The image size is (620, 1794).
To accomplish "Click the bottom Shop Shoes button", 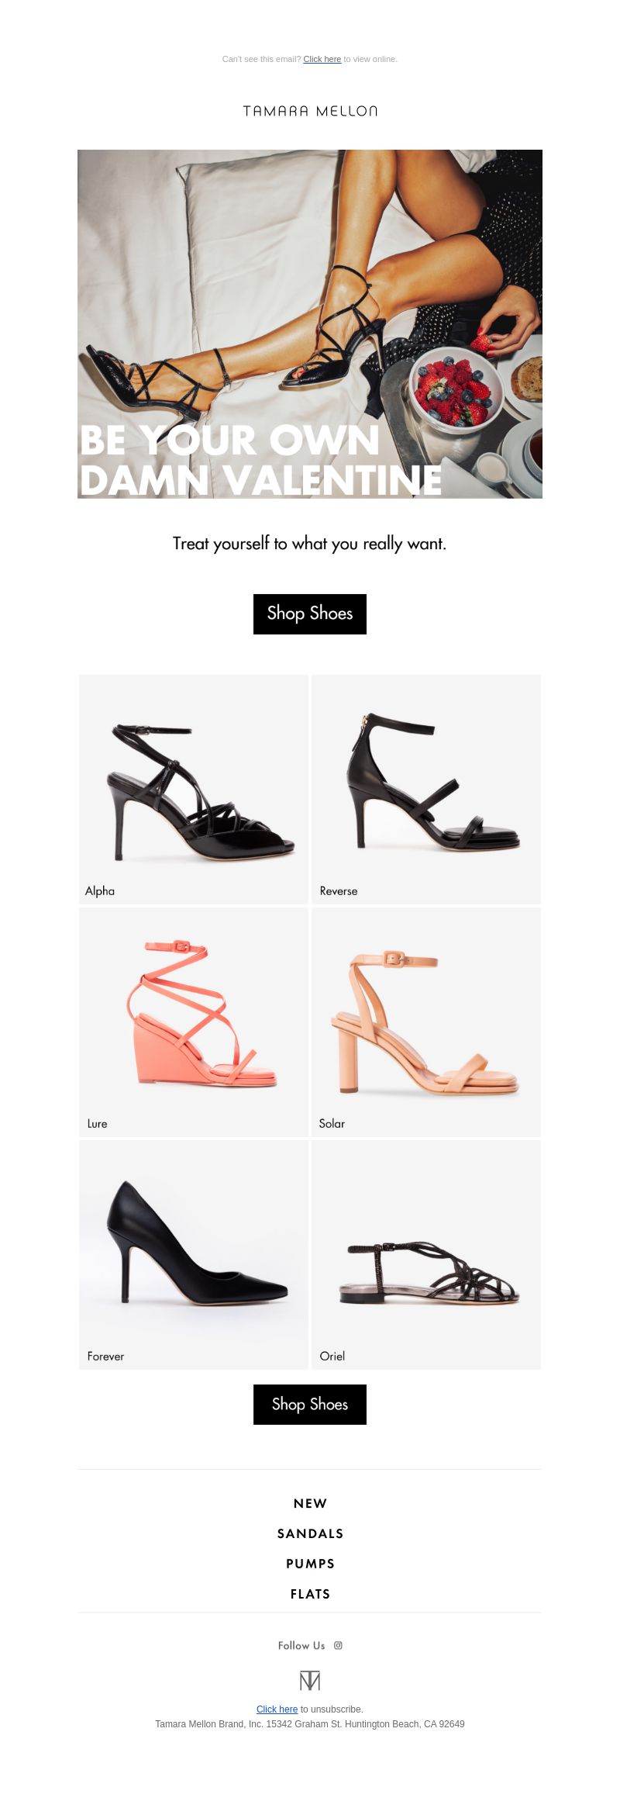I will [x=310, y=1404].
